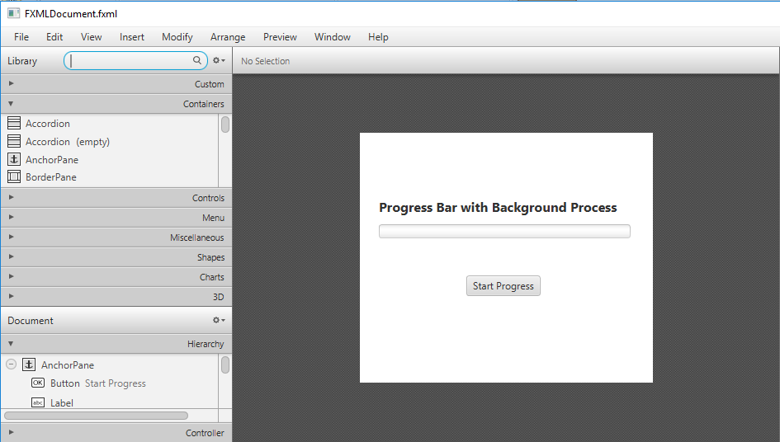
Task: Open the Help menu
Action: 378,37
